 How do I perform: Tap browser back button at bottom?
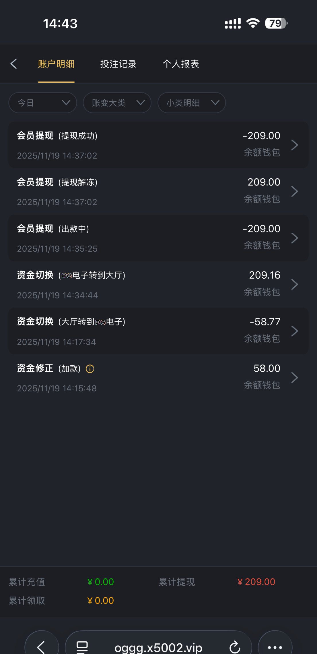click(42, 647)
